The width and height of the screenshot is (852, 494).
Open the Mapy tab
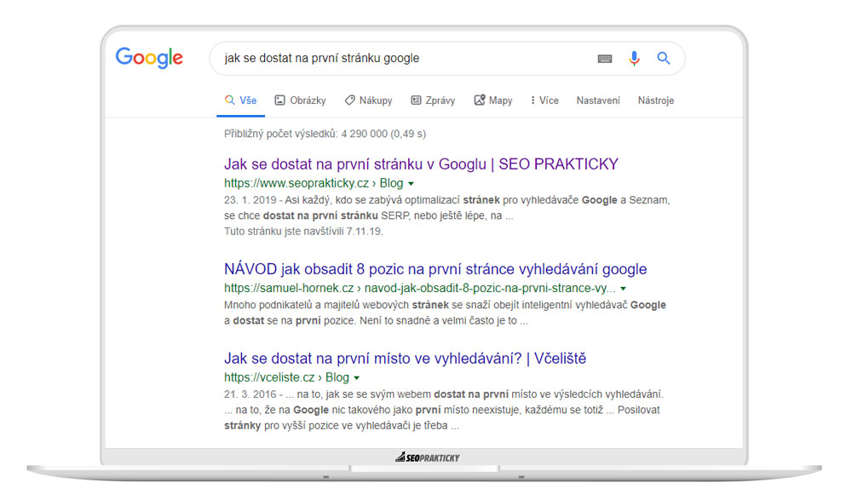point(493,101)
